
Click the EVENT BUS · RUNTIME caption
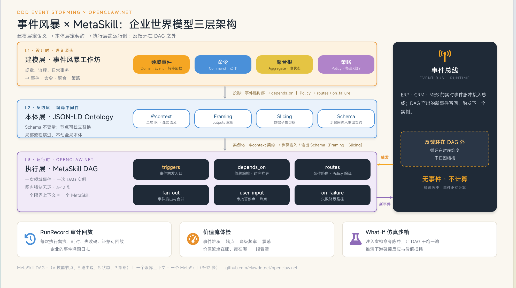click(x=445, y=78)
